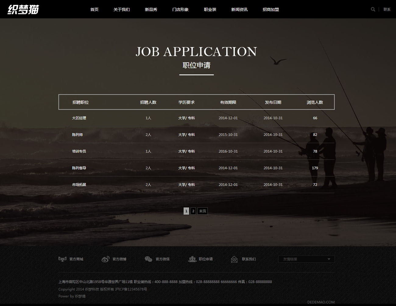Click the 联系 link at top right
The image size is (396, 306).
[x=387, y=9]
